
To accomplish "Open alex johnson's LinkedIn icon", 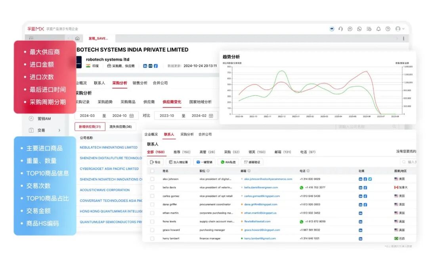I will click(x=361, y=179).
